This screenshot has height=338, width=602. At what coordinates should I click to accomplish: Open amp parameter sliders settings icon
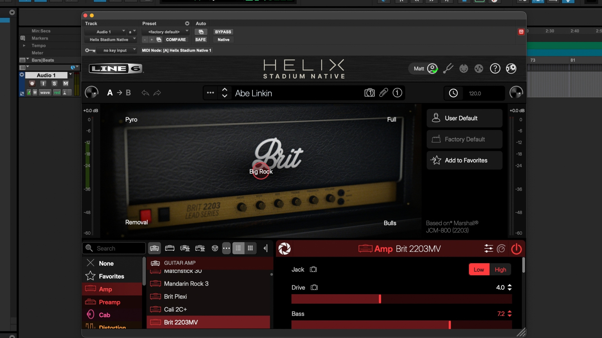(488, 249)
